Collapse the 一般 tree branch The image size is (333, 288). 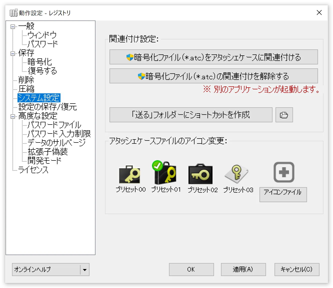(x=12, y=26)
